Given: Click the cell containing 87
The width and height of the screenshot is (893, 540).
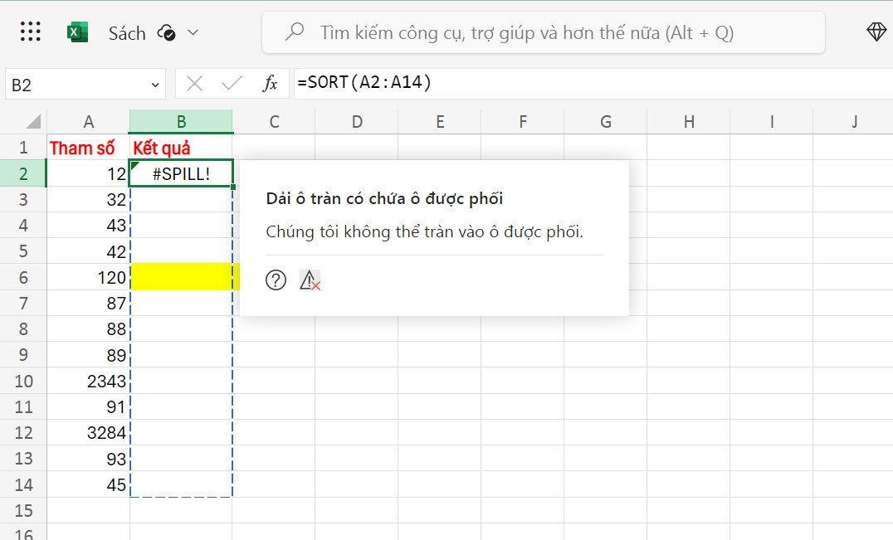Looking at the screenshot, I should pyautogui.click(x=88, y=303).
